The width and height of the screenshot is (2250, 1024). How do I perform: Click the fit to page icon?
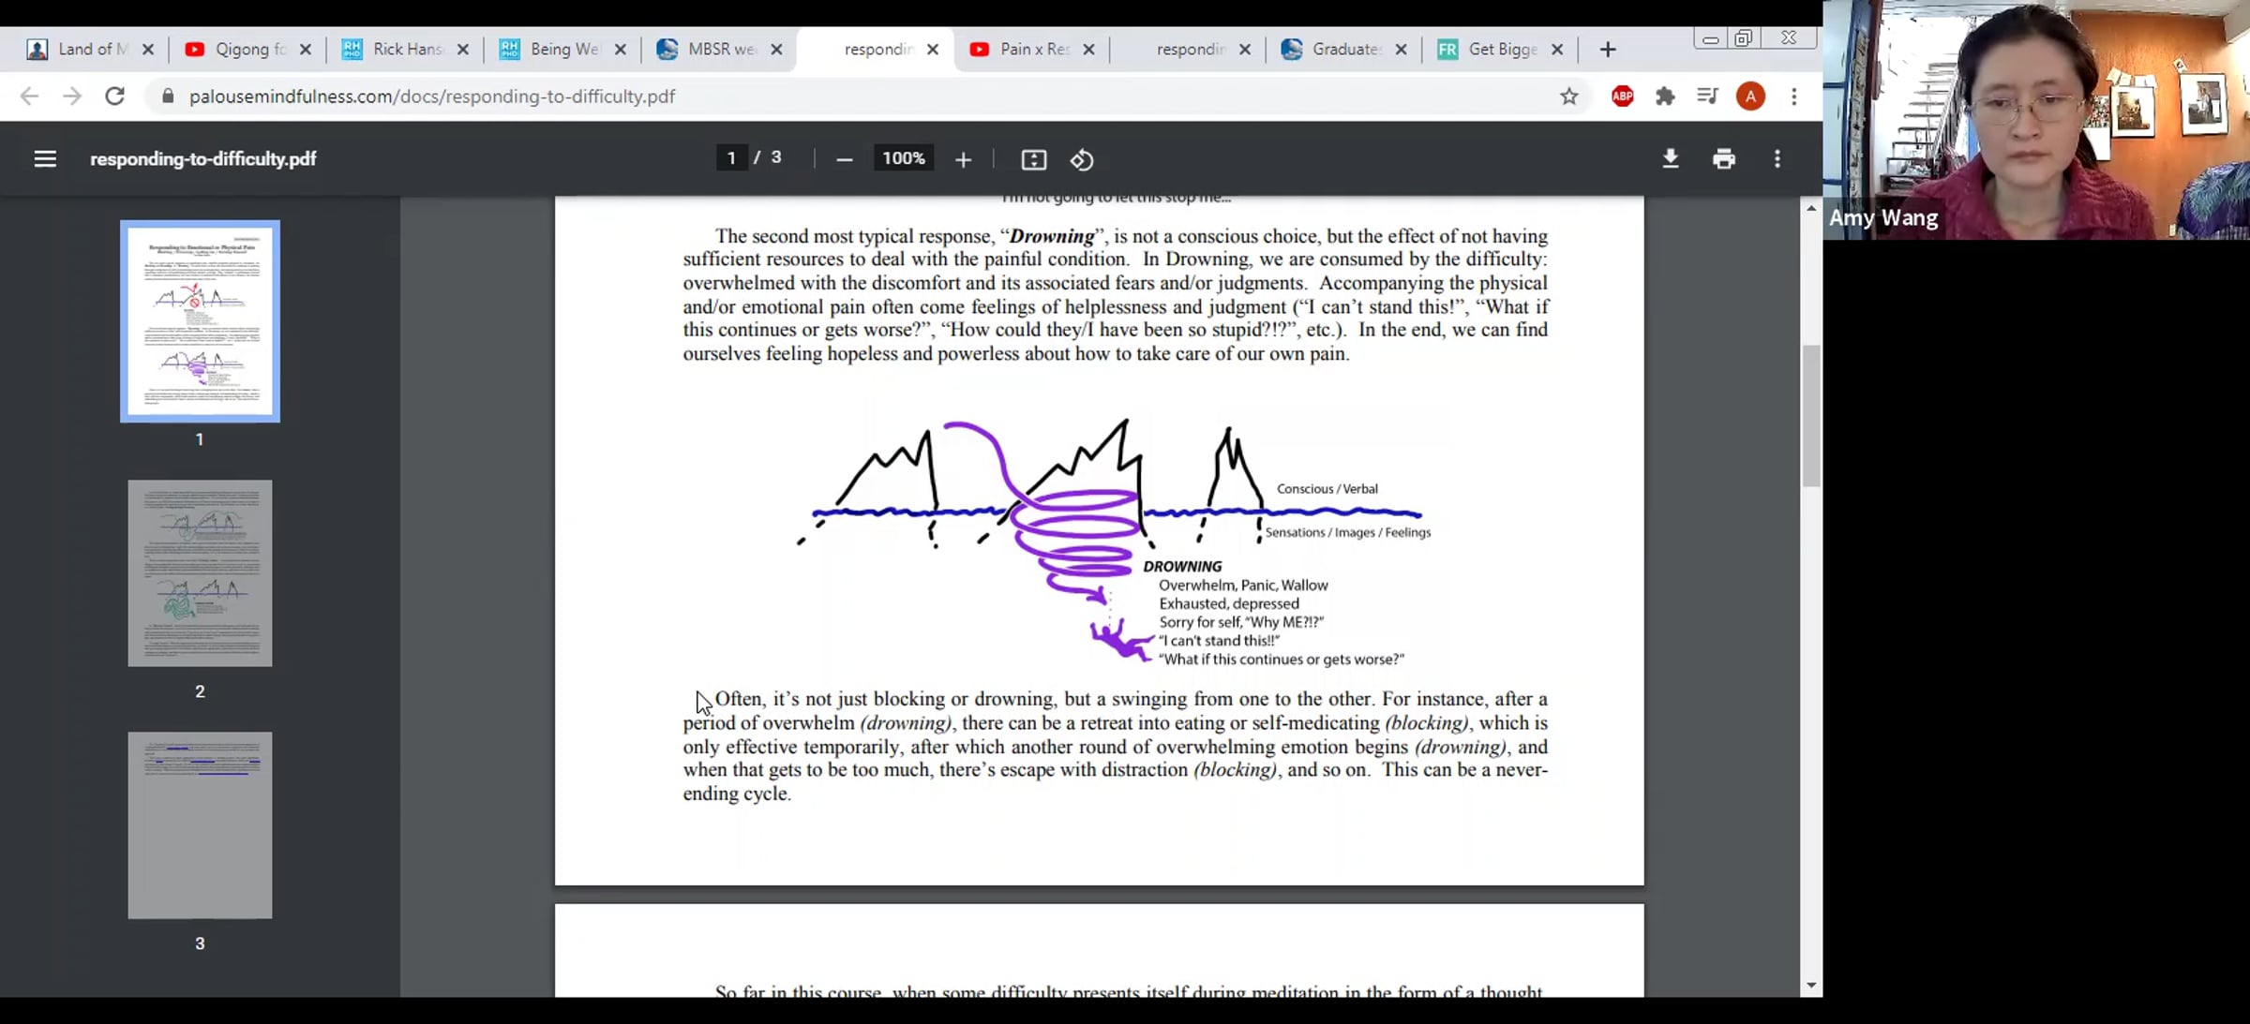pos(1033,160)
